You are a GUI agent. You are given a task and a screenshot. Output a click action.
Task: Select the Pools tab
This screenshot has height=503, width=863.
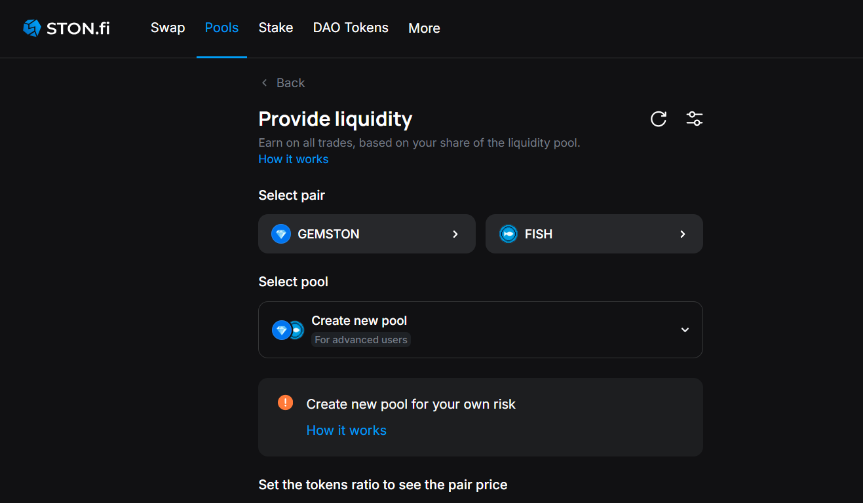click(221, 28)
